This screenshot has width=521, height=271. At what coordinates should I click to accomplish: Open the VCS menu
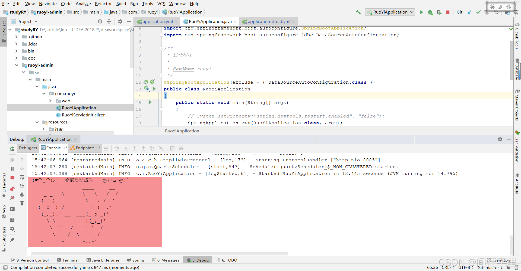(161, 4)
